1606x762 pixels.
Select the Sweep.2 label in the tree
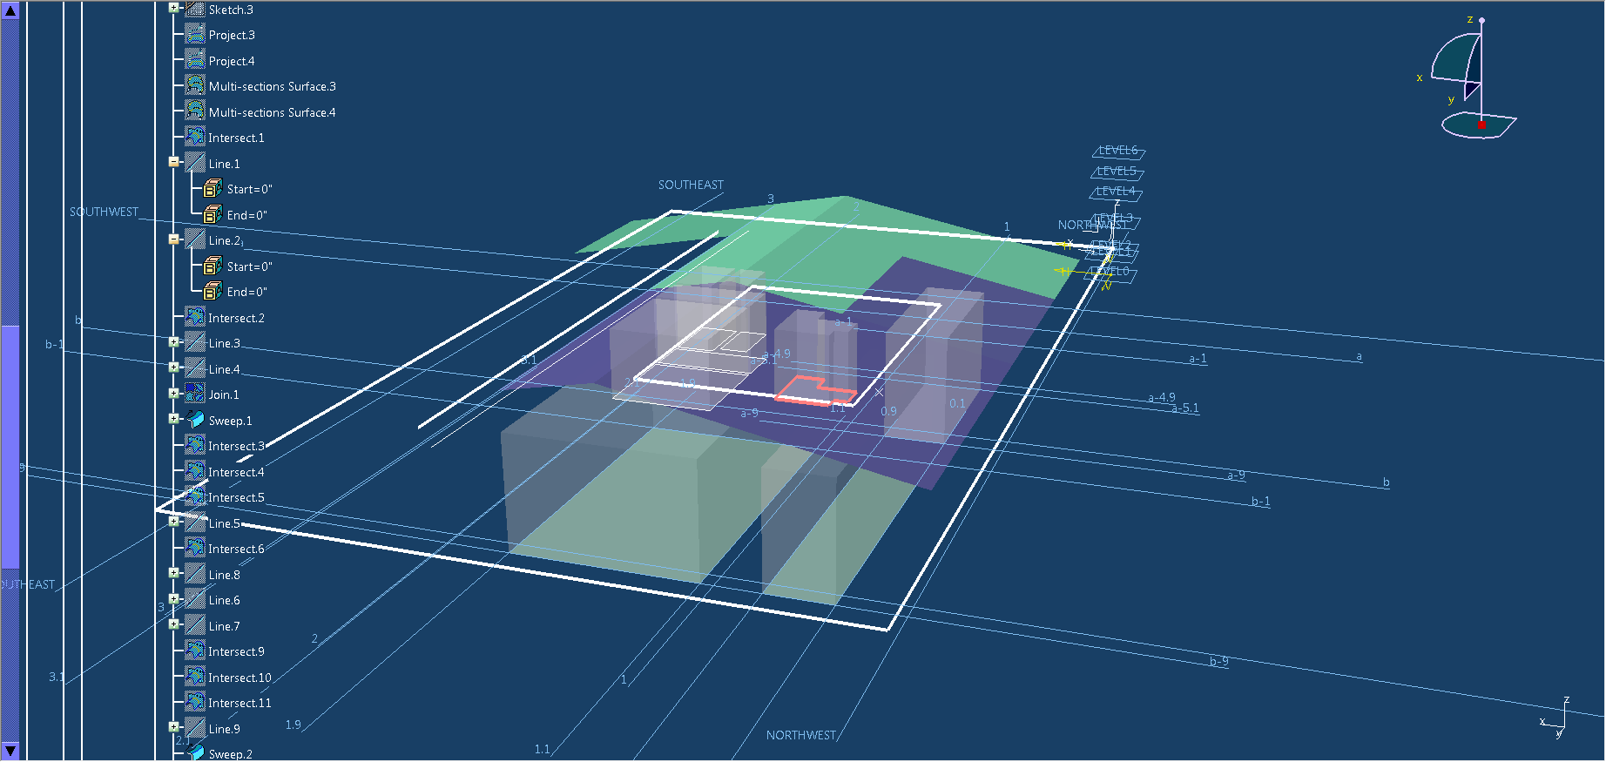tap(230, 754)
